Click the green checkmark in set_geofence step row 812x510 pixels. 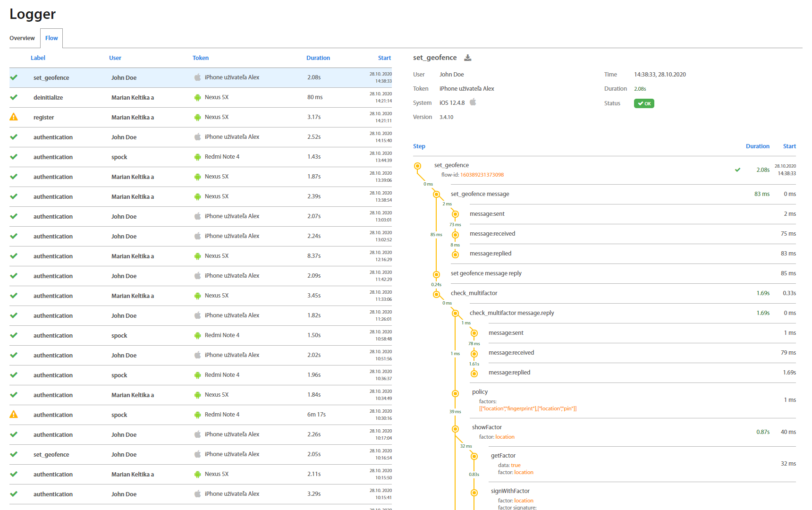coord(737,170)
